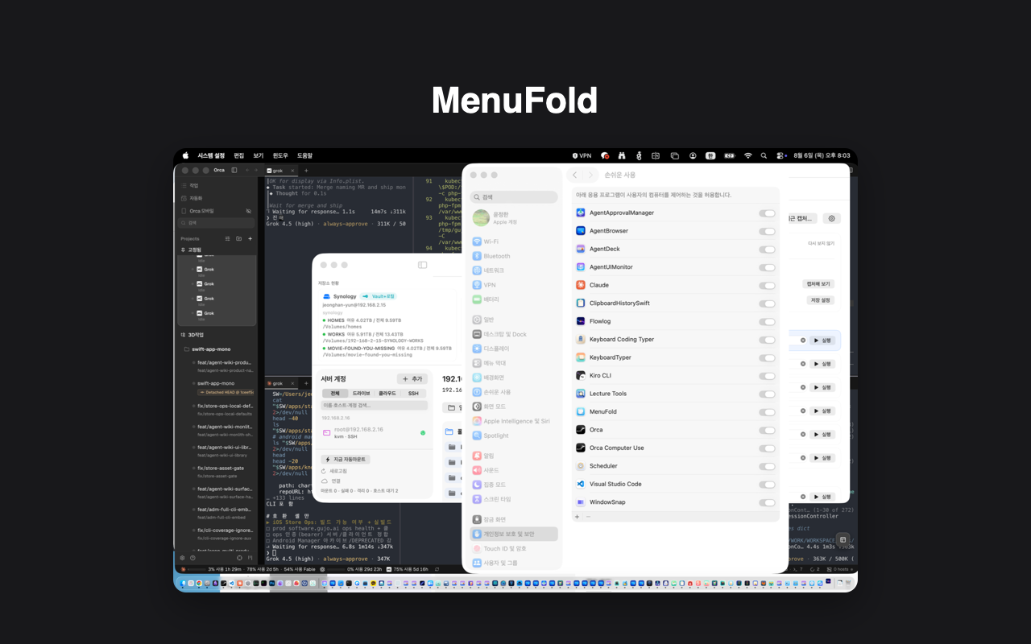Open the Apple menu in the menu bar

185,155
